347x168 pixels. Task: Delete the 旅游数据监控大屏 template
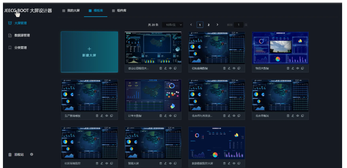click(x=224, y=163)
